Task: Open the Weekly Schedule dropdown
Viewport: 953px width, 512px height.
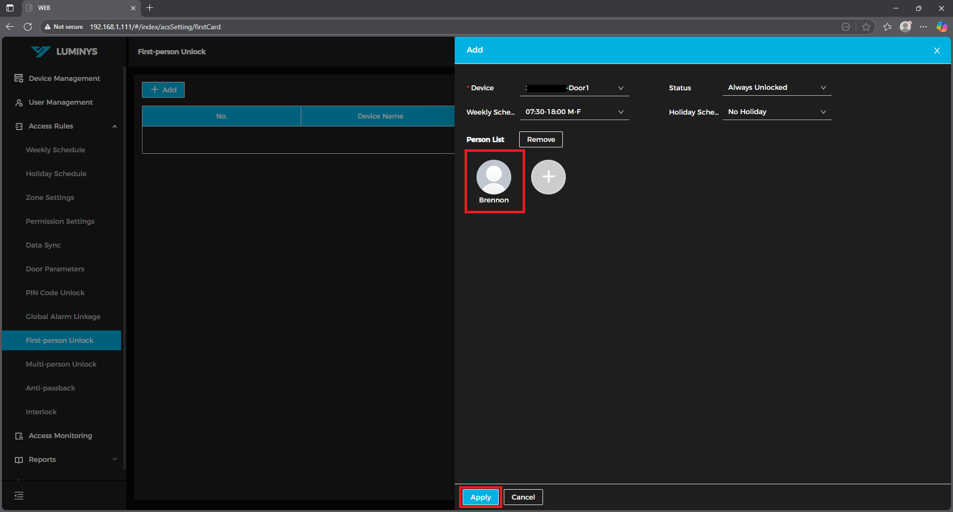Action: point(574,112)
